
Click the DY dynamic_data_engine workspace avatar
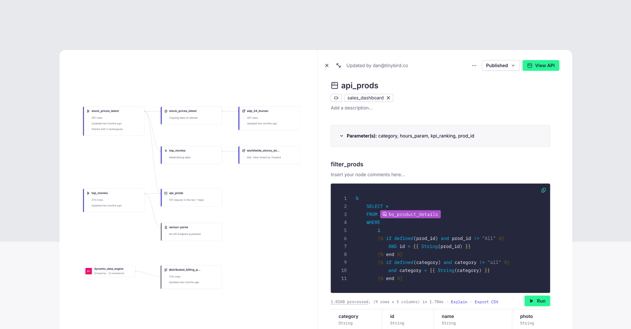89,271
